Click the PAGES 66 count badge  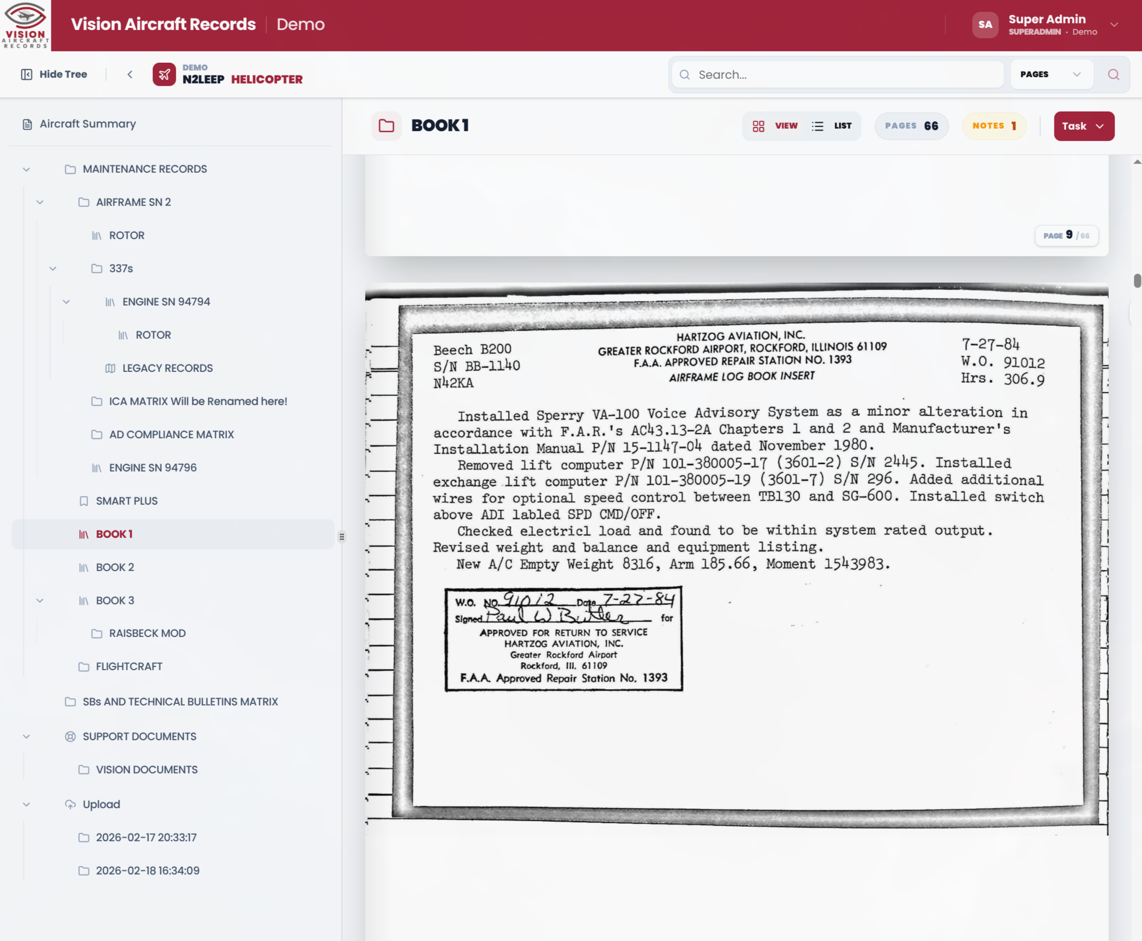tap(911, 126)
